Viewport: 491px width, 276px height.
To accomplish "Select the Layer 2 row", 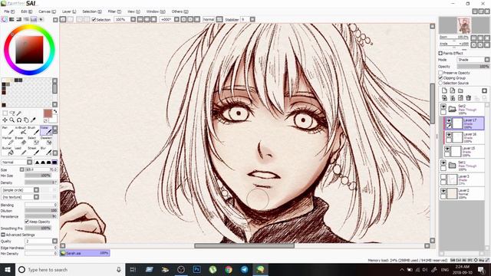I will point(462,193).
